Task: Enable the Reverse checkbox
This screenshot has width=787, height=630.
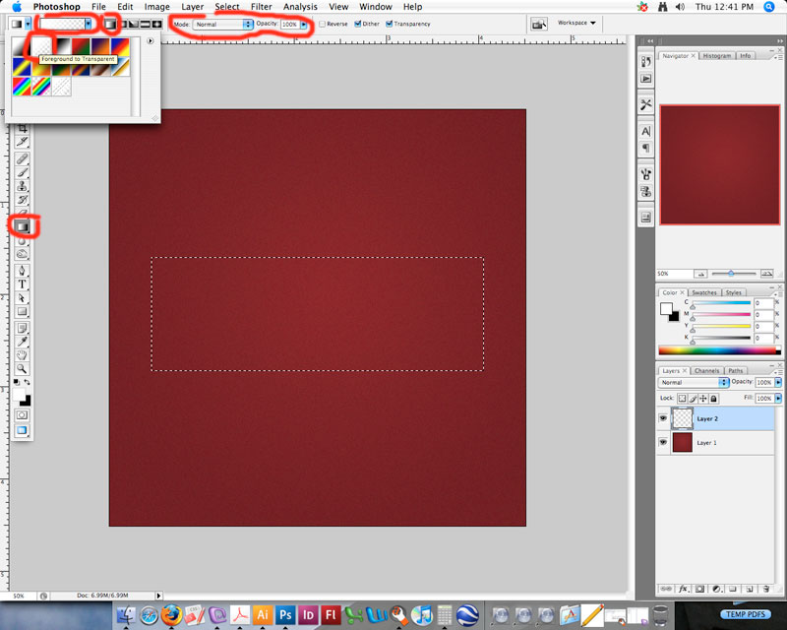Action: (x=323, y=24)
